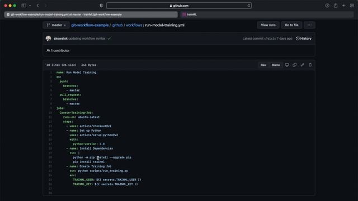Click code line 'python-version: 3.8'
358x201 pixels.
(x=88, y=144)
